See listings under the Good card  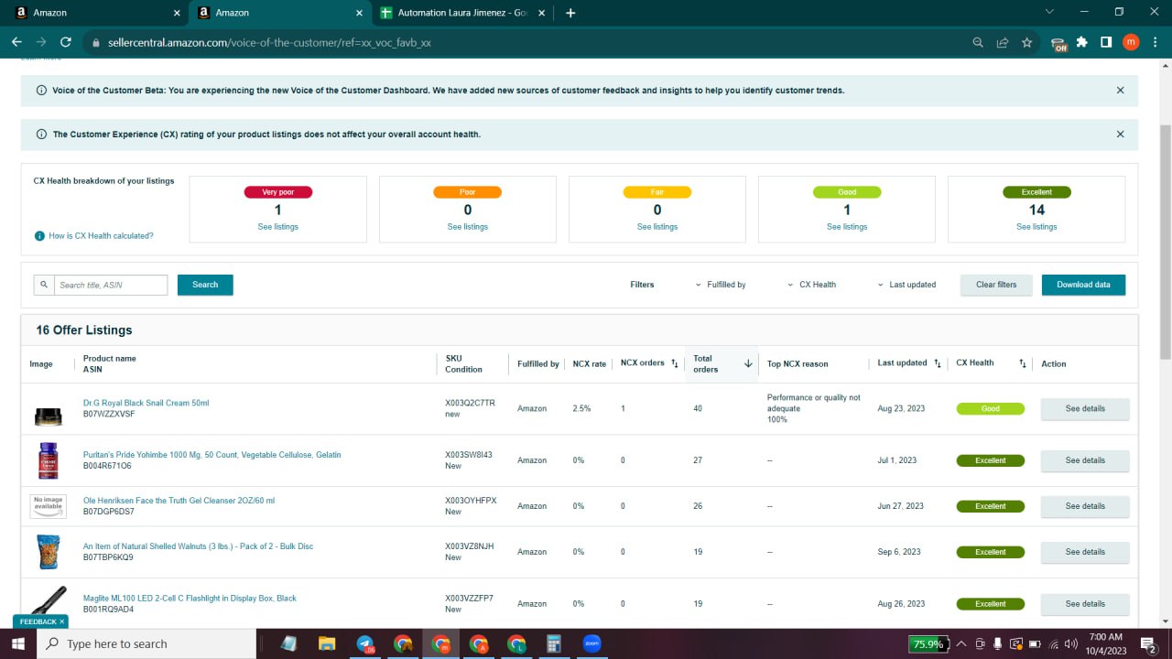click(847, 227)
